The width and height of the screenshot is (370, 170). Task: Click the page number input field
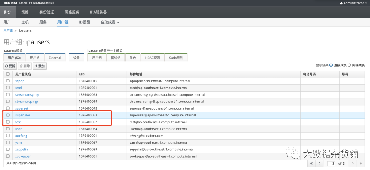pyautogui.click(x=331, y=164)
